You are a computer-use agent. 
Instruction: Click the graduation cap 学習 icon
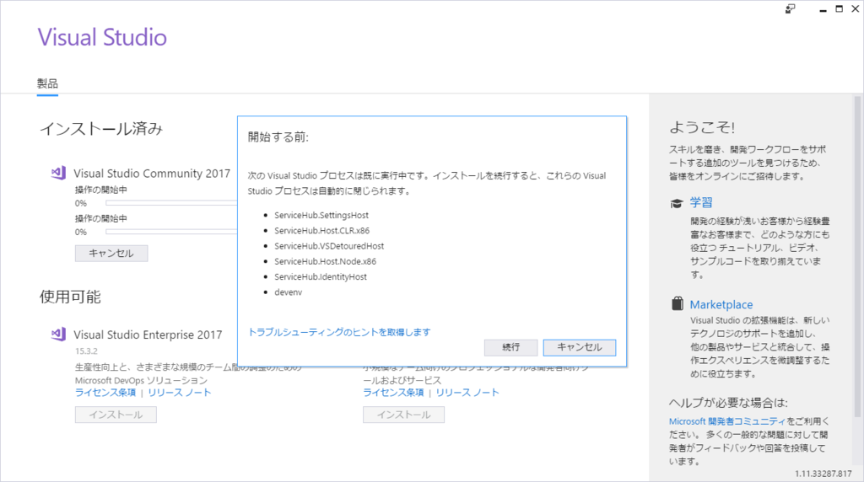pos(676,204)
